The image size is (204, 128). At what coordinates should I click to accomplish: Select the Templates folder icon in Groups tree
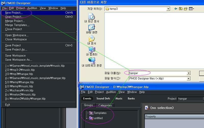[x=91, y=113]
